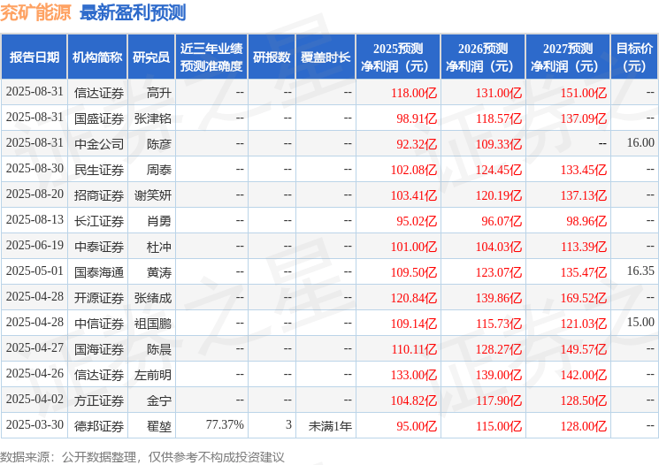Click the 中泰证券 institution cell
This screenshot has height=465, width=659.
(99, 247)
